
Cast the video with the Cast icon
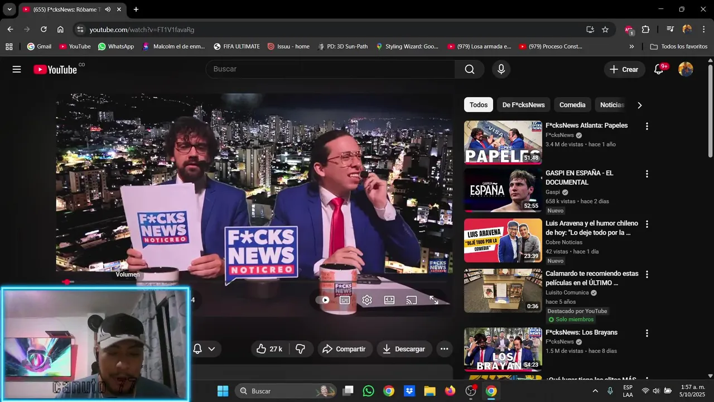(412, 300)
